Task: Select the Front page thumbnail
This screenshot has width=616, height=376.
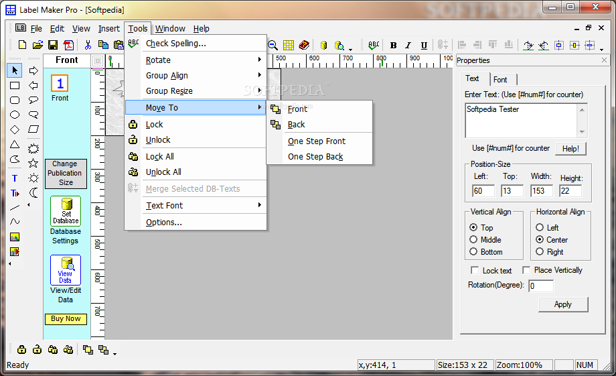Action: [x=60, y=83]
